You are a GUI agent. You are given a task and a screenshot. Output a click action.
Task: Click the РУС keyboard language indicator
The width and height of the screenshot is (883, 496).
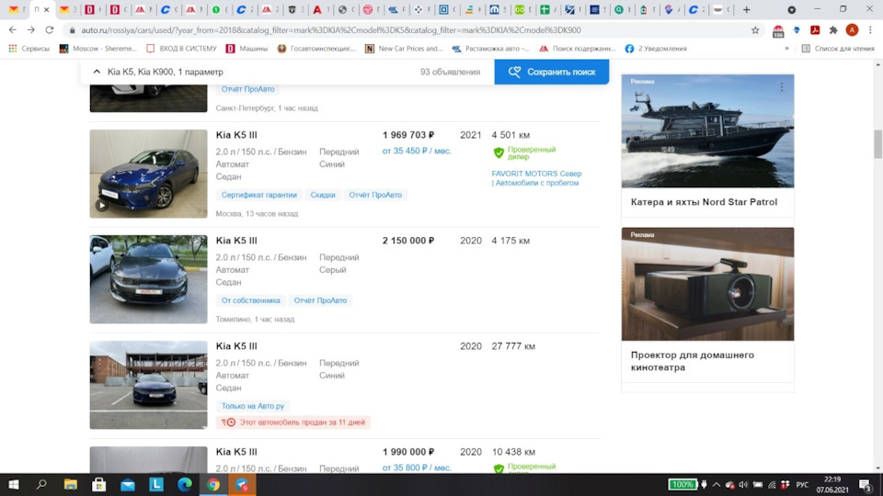pyautogui.click(x=802, y=485)
